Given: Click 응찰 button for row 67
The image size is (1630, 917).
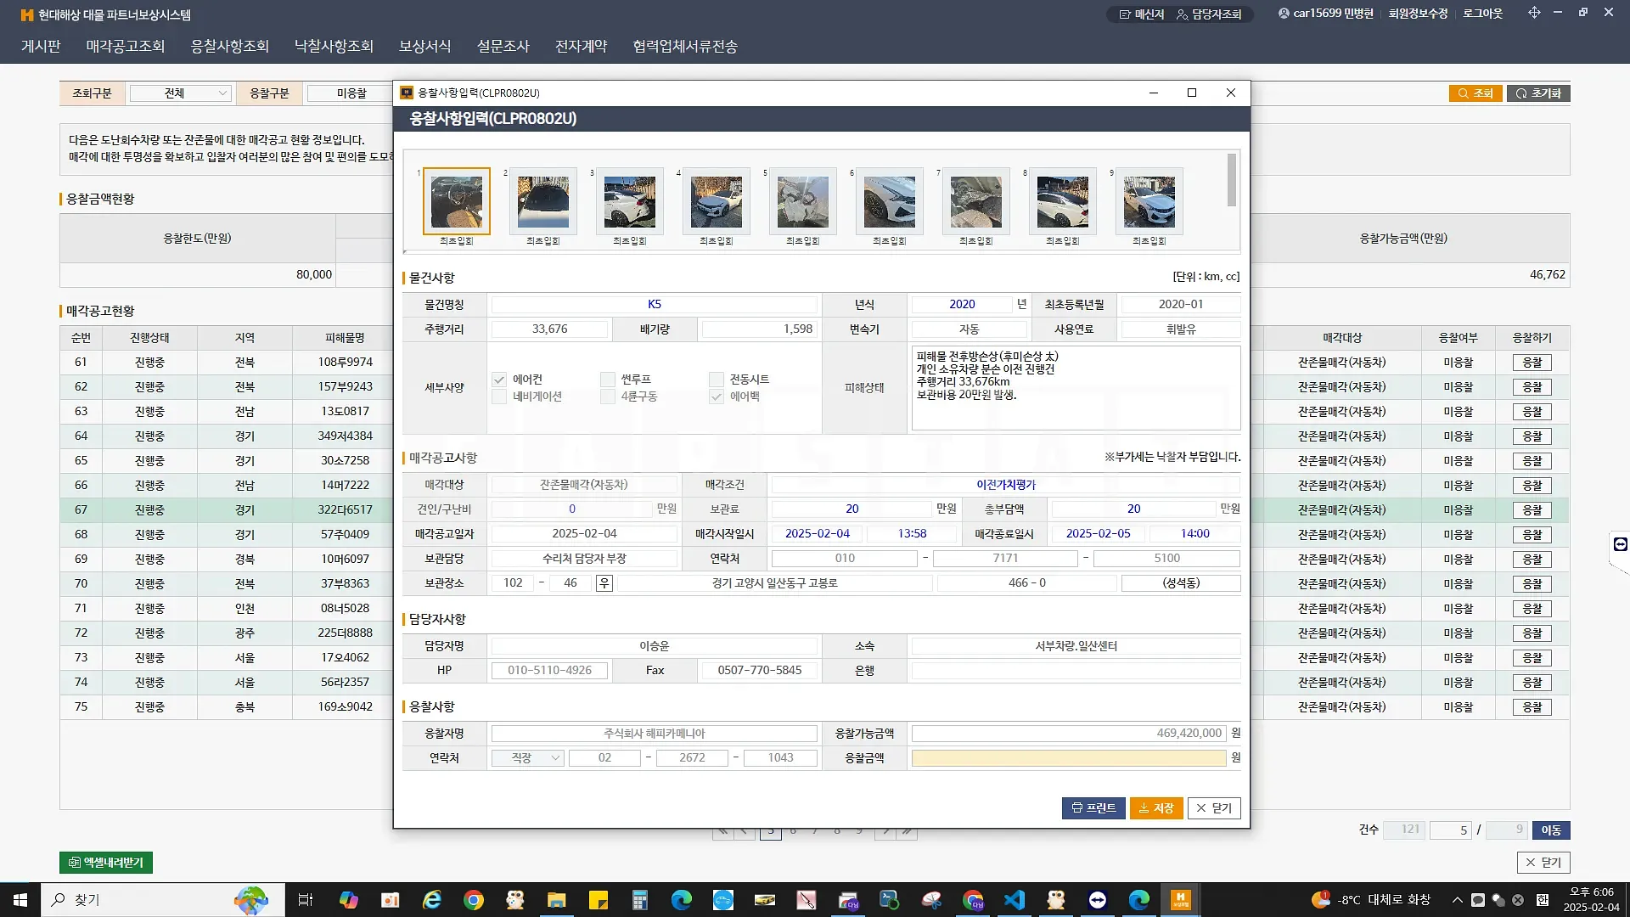Looking at the screenshot, I should 1532,510.
